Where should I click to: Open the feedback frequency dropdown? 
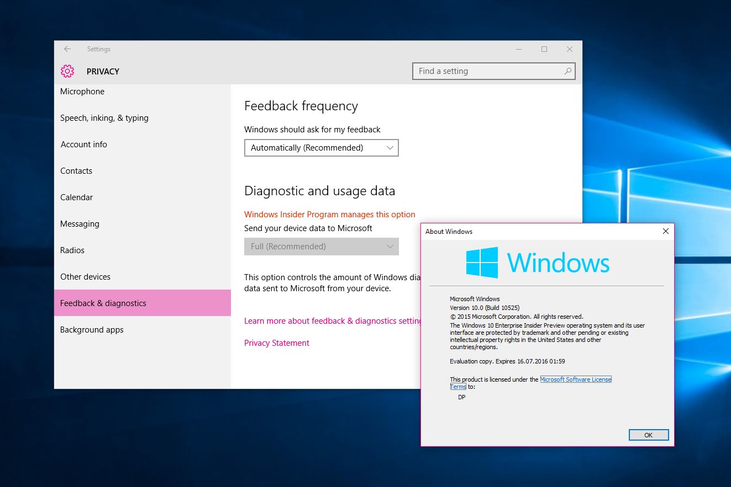tap(322, 148)
